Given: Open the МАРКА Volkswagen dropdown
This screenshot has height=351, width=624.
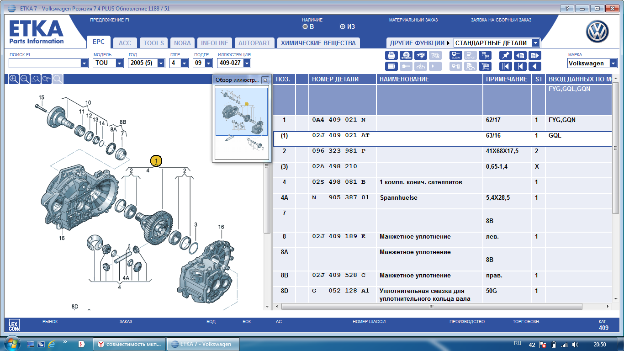Looking at the screenshot, I should 612,63.
